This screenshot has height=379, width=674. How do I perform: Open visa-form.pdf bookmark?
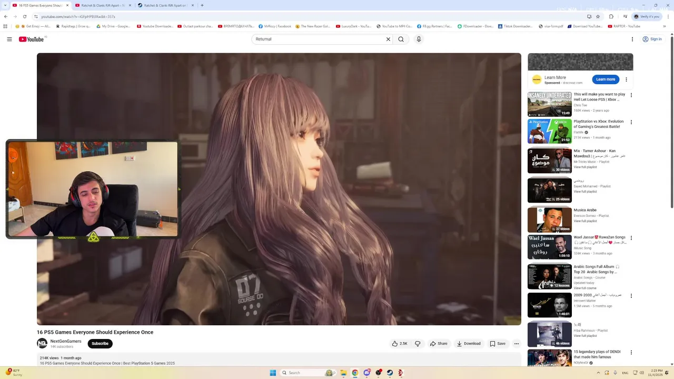click(551, 26)
